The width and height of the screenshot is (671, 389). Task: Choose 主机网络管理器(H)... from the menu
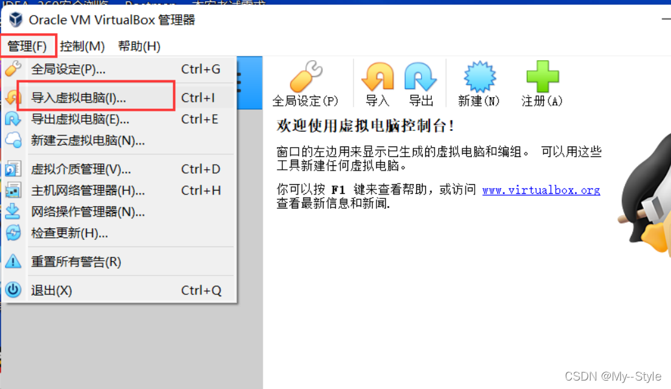coord(120,191)
